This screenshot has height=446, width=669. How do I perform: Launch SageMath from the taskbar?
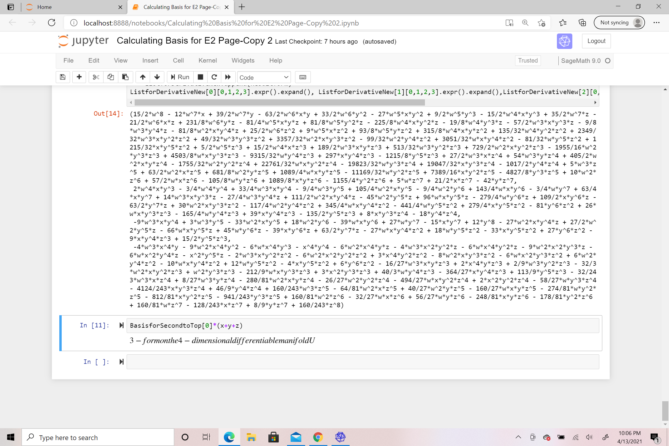pyautogui.click(x=340, y=437)
